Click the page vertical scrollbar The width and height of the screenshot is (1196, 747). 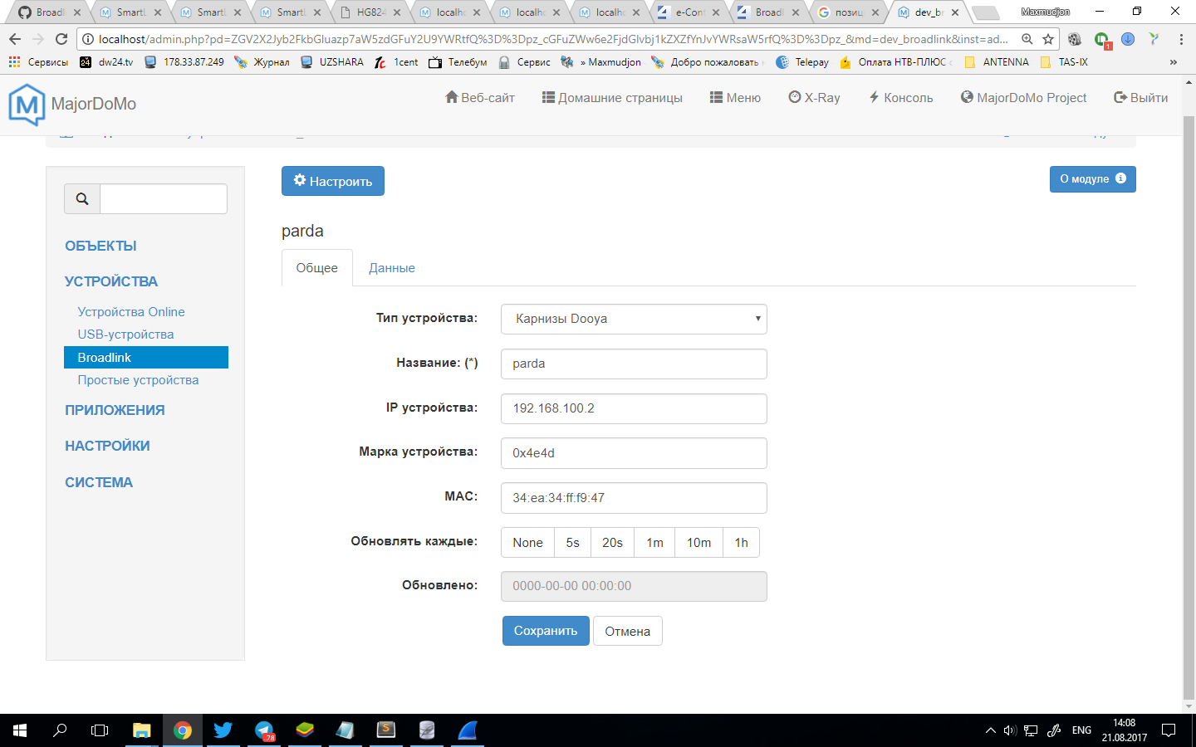click(1189, 407)
